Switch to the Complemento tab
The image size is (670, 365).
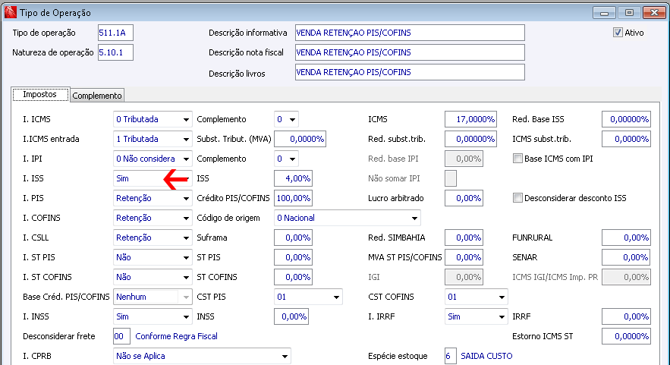[97, 96]
